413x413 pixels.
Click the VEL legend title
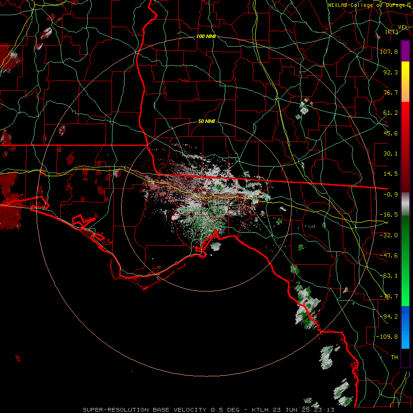click(403, 28)
